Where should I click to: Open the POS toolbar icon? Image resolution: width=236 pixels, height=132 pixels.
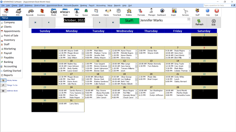coord(18,12)
